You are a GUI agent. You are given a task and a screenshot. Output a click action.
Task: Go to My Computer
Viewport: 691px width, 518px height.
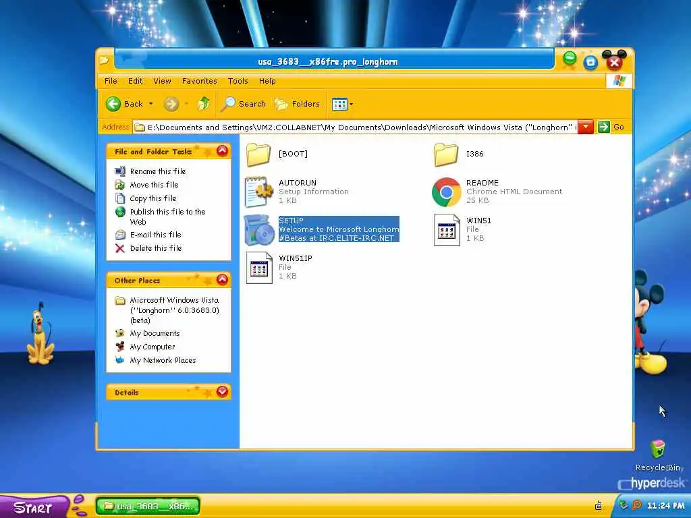153,347
